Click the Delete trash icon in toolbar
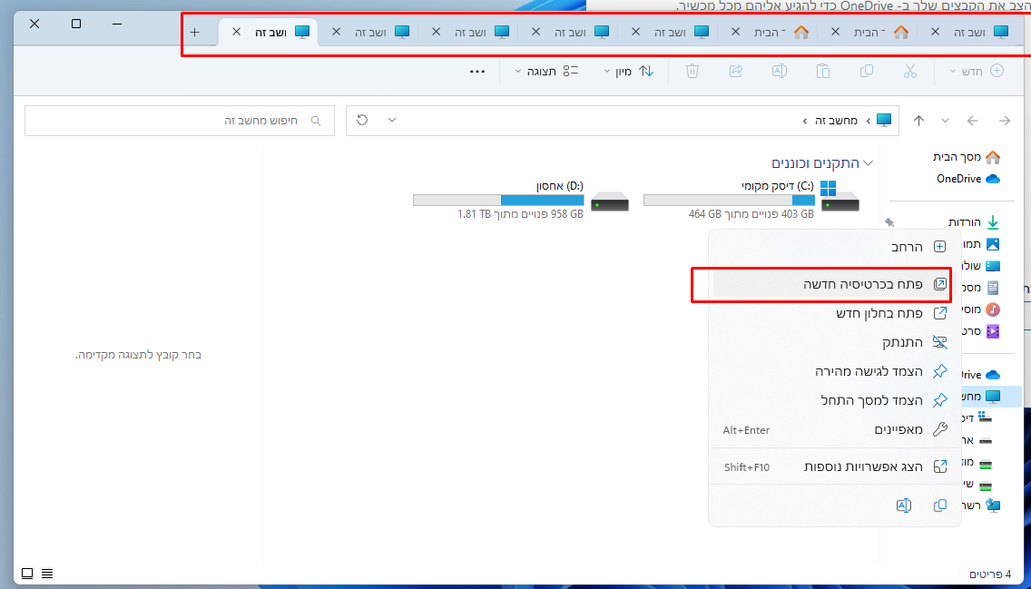The image size is (1031, 589). pyautogui.click(x=692, y=71)
